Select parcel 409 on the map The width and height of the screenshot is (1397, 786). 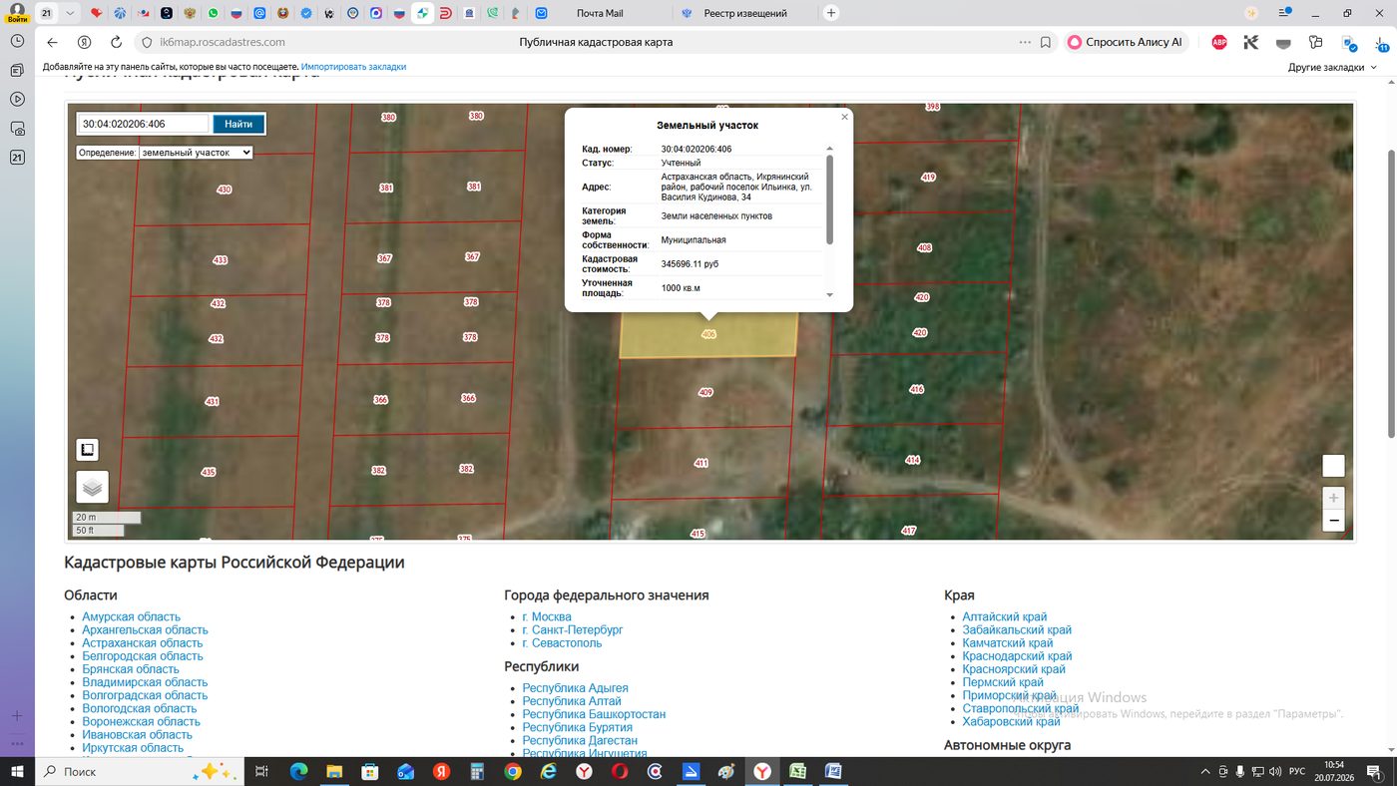[705, 393]
